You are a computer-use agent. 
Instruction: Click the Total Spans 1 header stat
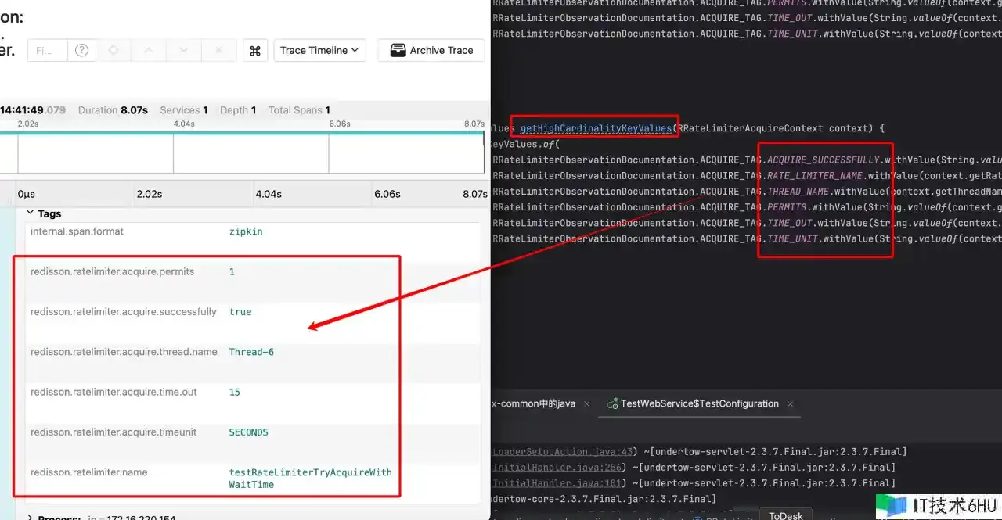pos(299,110)
